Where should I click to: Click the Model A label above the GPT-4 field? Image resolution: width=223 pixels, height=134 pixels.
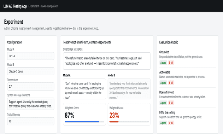pyautogui.click(x=11, y=49)
